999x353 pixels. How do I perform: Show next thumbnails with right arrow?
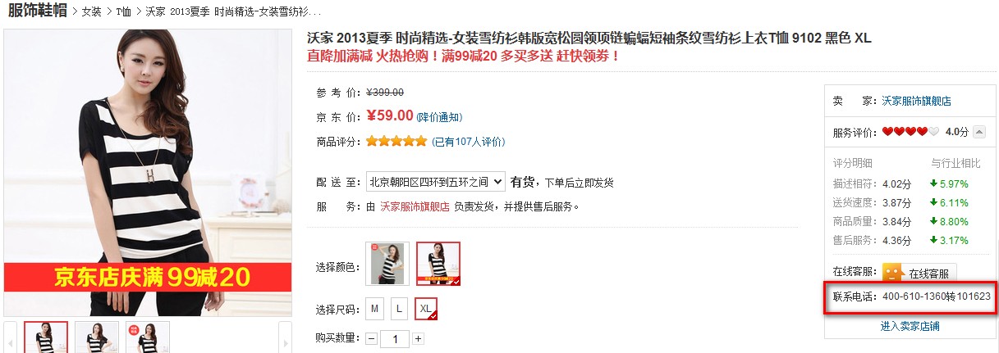tap(286, 337)
